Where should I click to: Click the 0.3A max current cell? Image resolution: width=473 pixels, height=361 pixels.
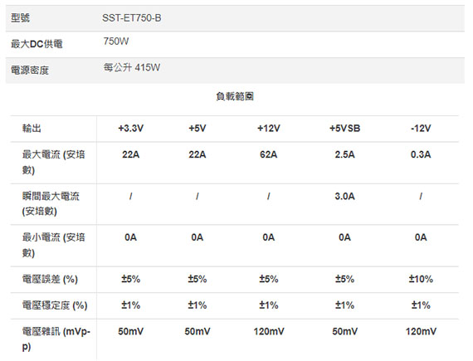(x=421, y=154)
